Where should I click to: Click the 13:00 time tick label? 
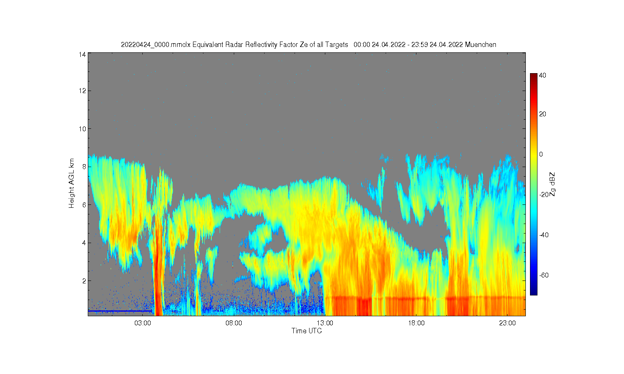325,323
